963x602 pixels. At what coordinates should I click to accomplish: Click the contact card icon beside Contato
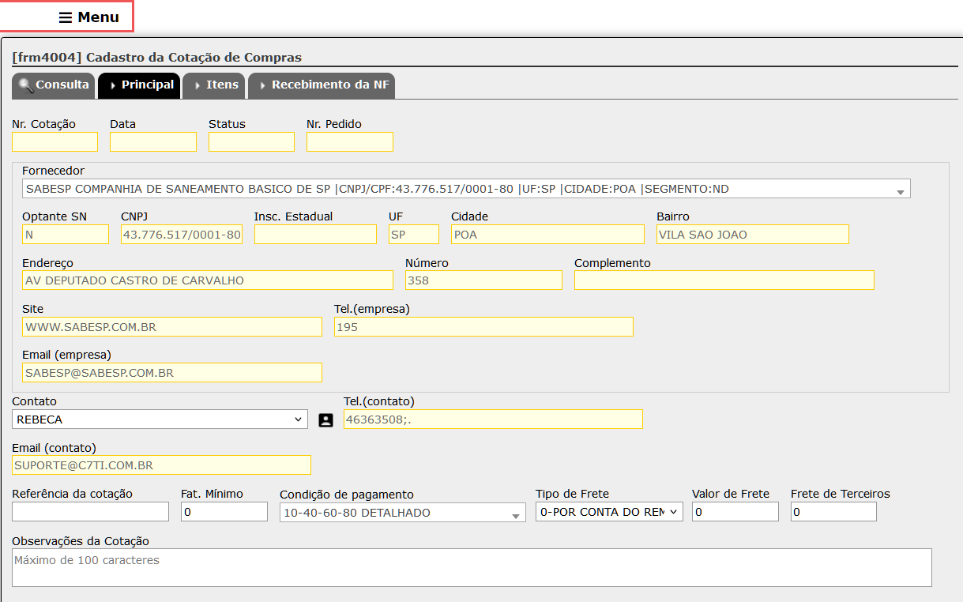click(325, 420)
